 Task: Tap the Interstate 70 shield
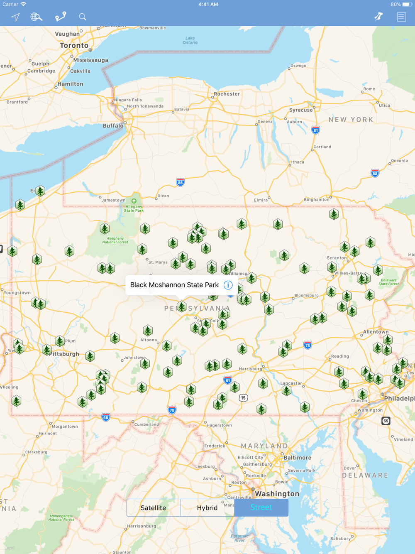point(172,410)
